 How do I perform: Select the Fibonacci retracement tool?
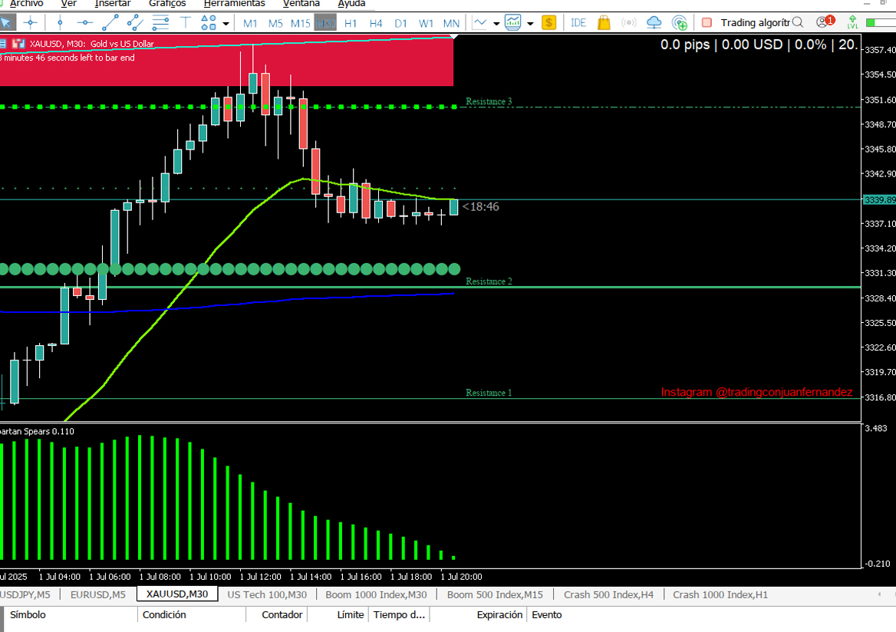(x=160, y=23)
